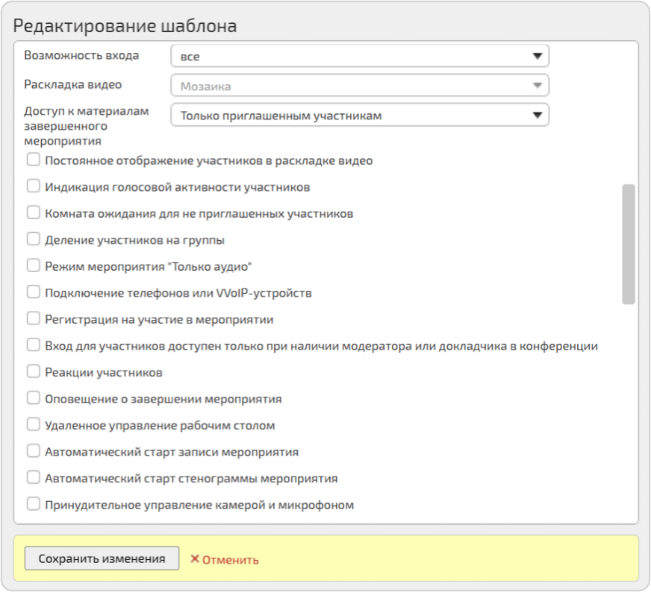
Task: Enable "Реакции участников" checkbox
Action: coord(33,372)
